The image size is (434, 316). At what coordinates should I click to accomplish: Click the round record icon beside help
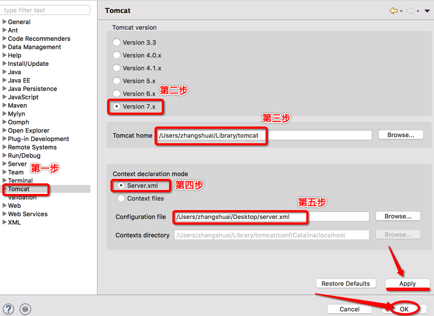[x=25, y=309]
